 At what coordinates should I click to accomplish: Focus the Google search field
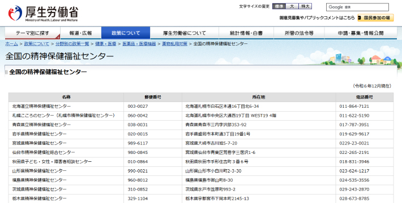click(357, 7)
